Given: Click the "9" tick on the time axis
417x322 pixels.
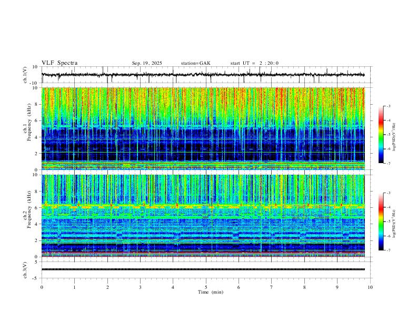Looking at the screenshot, I should [x=337, y=287].
